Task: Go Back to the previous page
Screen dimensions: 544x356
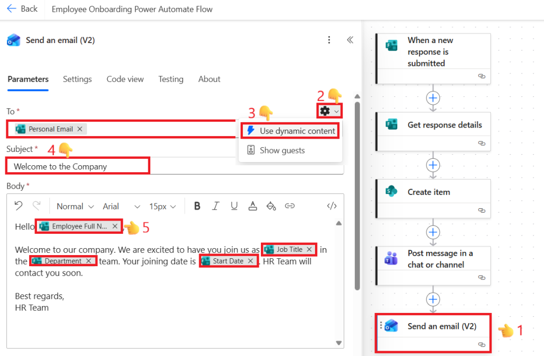Action: coord(22,9)
